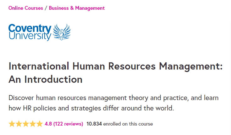Click the International Human Resources Management heading
The height and width of the screenshot is (135, 231).
click(116, 66)
